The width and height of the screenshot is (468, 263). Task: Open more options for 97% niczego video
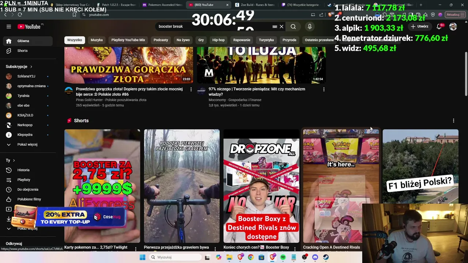(x=324, y=89)
